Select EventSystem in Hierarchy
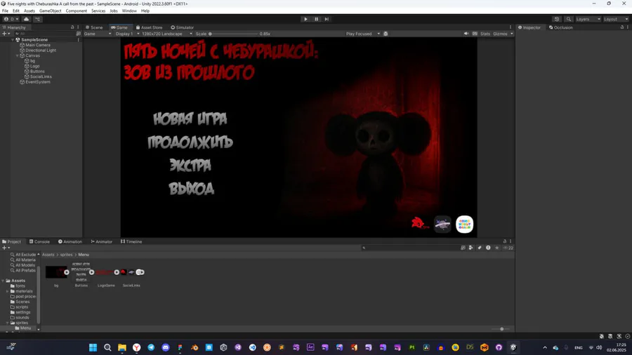The image size is (632, 355). (x=37, y=81)
